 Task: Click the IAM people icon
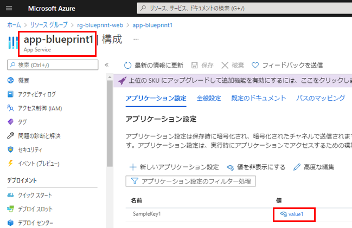pos(10,108)
